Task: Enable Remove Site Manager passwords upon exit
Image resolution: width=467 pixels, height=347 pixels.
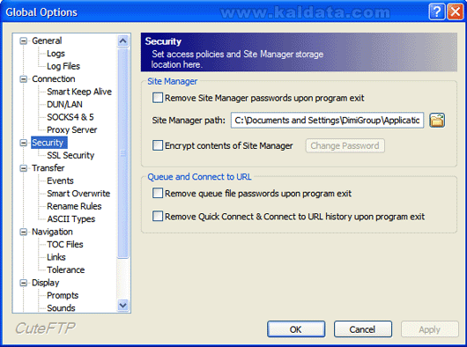Action: pos(158,98)
